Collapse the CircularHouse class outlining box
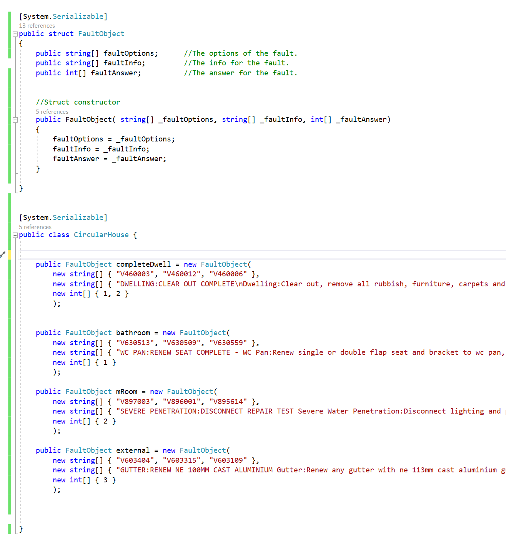This screenshot has height=545, width=506. point(15,235)
